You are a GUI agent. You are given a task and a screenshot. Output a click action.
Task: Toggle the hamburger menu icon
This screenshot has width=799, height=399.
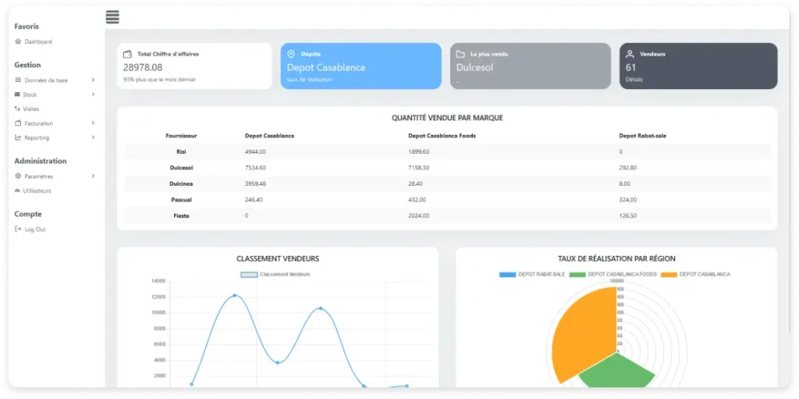point(112,17)
